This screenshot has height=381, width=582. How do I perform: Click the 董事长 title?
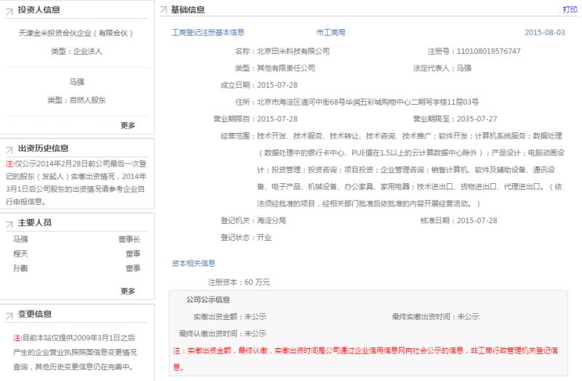click(x=129, y=239)
